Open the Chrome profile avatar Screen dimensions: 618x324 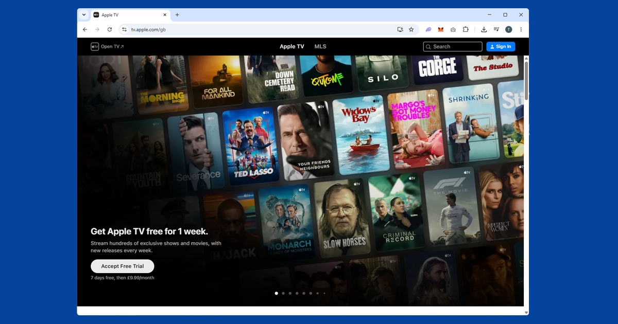click(509, 30)
